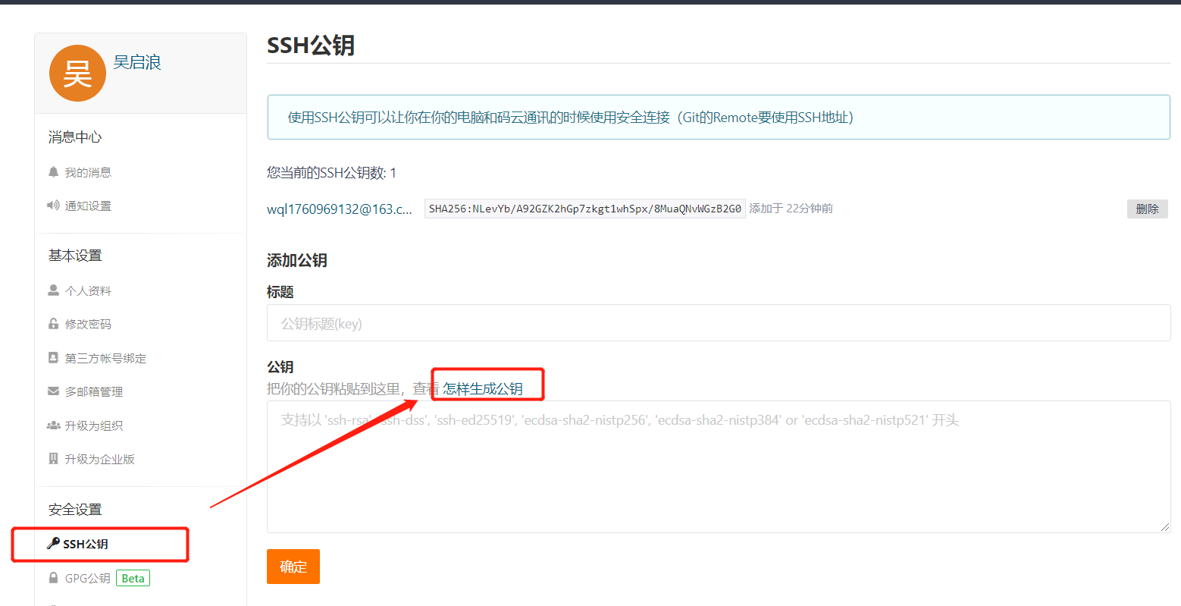Screen dimensions: 1181x606
Task: Click the speaker icon beside 通知设置
Action: (53, 206)
